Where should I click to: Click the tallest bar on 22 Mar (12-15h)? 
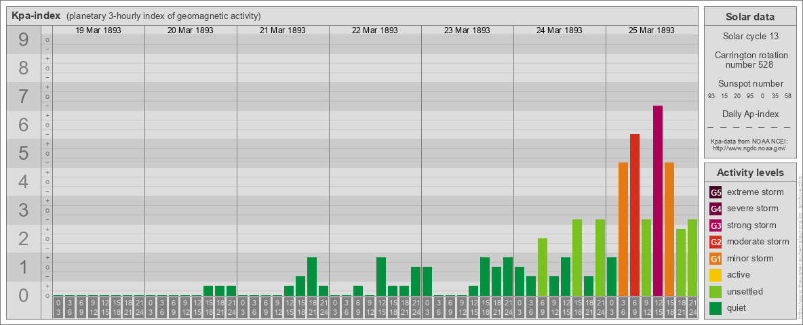coord(381,277)
